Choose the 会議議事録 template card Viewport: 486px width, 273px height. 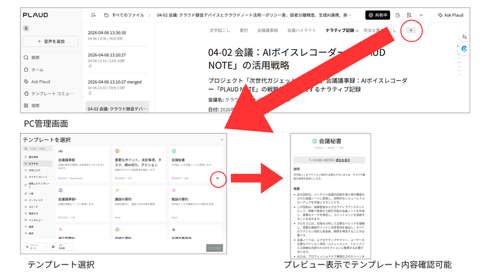pyautogui.click(x=83, y=164)
